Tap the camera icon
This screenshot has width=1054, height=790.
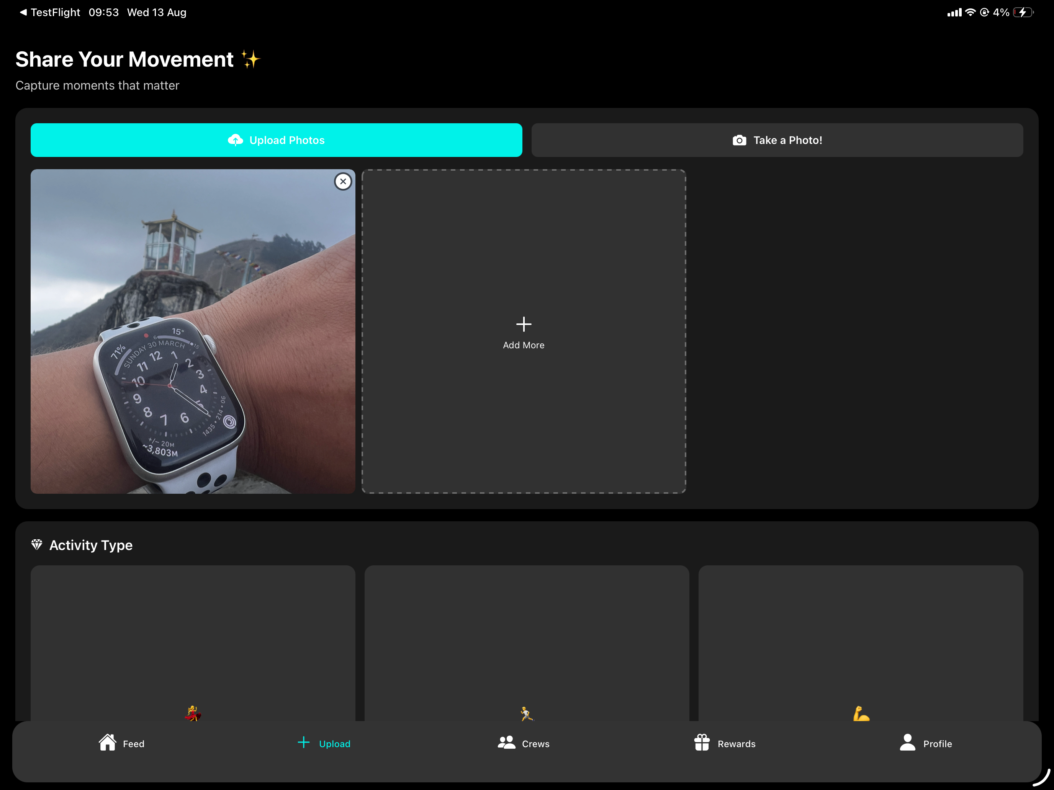point(740,140)
